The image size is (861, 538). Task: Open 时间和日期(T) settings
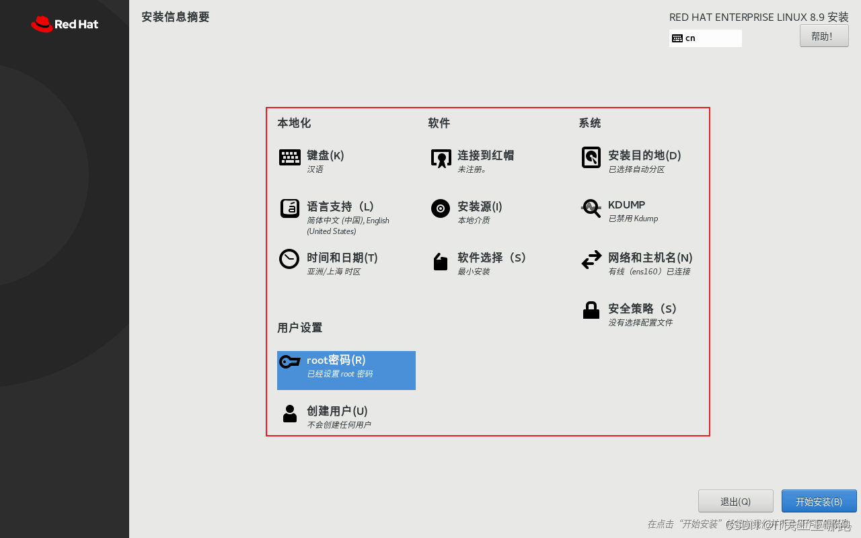point(342,258)
